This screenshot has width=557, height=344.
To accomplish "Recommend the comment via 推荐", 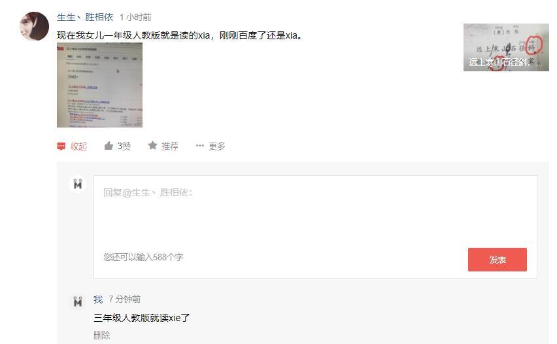I will [170, 146].
